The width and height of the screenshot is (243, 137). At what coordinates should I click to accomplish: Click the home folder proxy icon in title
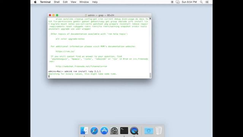[86, 15]
